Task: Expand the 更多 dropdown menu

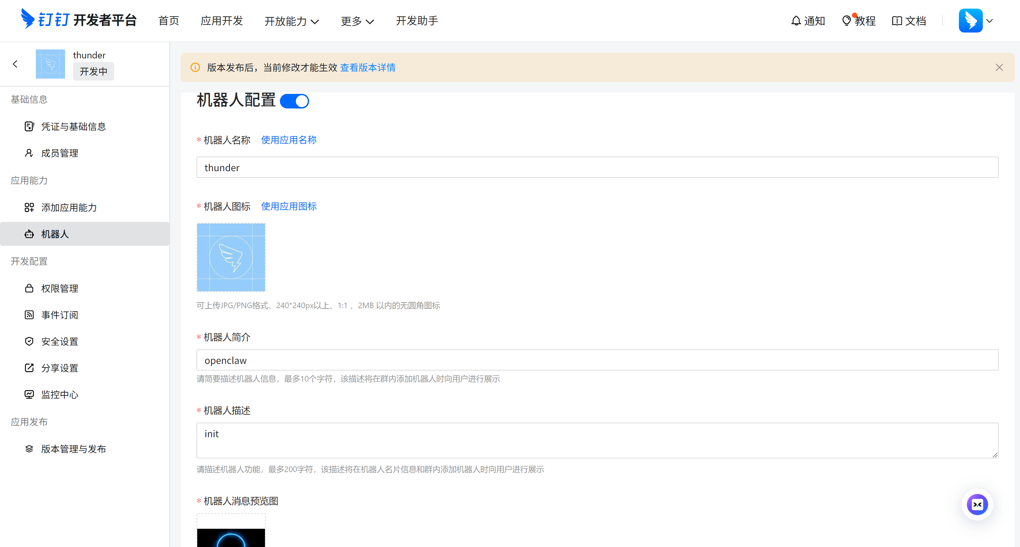Action: point(357,21)
